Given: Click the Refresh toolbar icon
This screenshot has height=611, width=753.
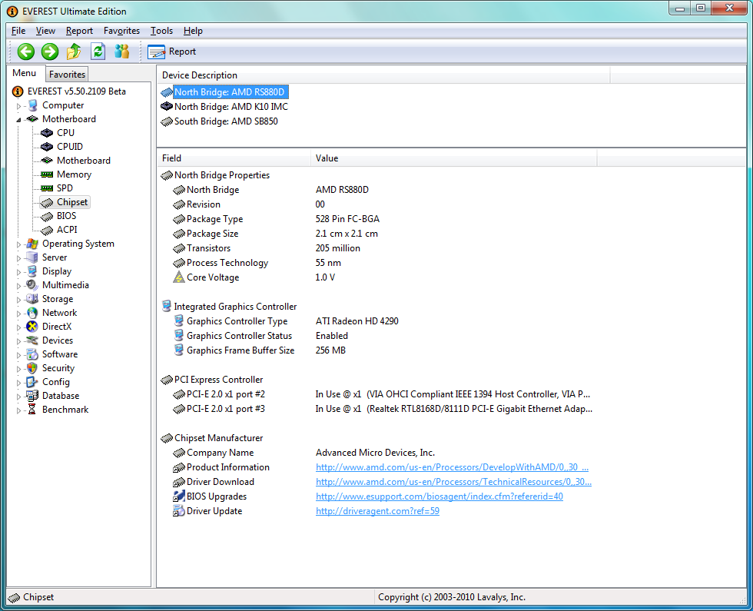Looking at the screenshot, I should [x=98, y=51].
